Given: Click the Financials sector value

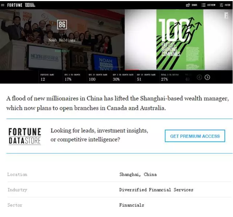Looking at the screenshot, I should [131, 205].
